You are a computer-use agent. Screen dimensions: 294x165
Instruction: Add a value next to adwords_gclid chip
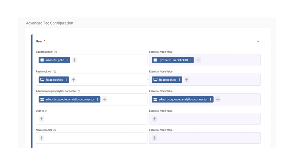coord(74,60)
